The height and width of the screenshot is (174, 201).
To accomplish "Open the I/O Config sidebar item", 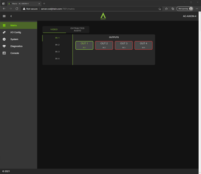I will pos(18,32).
